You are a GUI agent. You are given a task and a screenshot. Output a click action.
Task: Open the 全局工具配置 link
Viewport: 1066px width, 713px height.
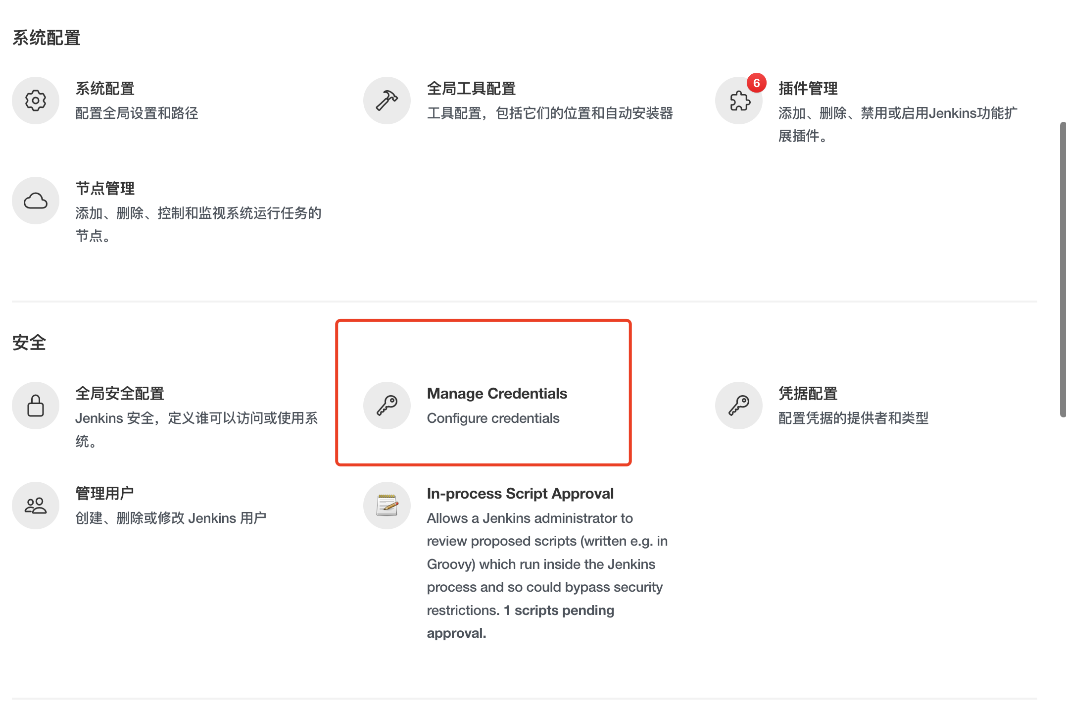pyautogui.click(x=471, y=89)
